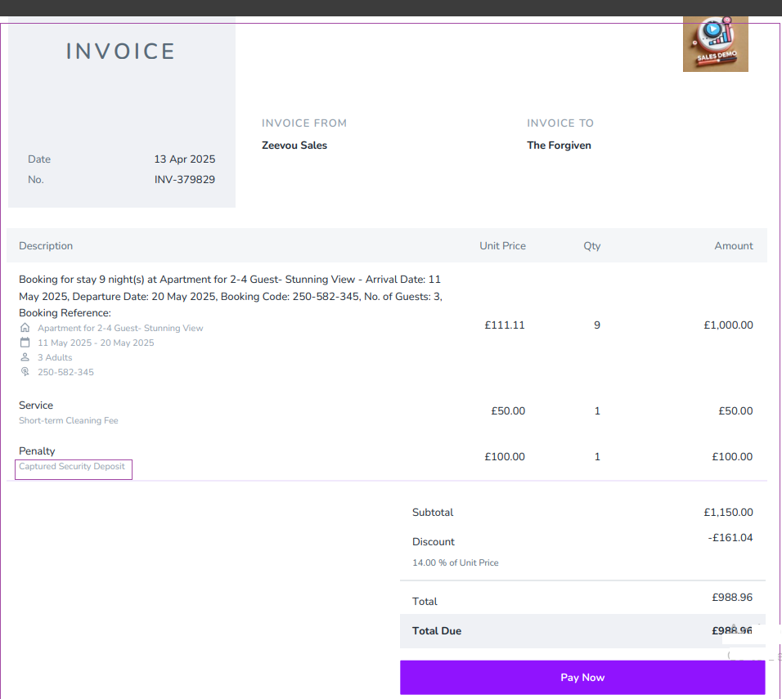Image resolution: width=782 pixels, height=699 pixels.
Task: Click The Forgiven recipient name
Action: (x=559, y=145)
